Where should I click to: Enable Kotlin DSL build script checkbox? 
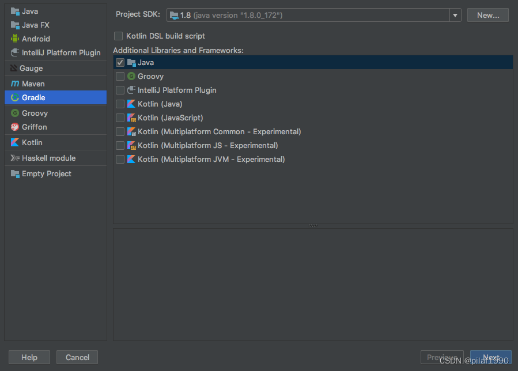118,36
